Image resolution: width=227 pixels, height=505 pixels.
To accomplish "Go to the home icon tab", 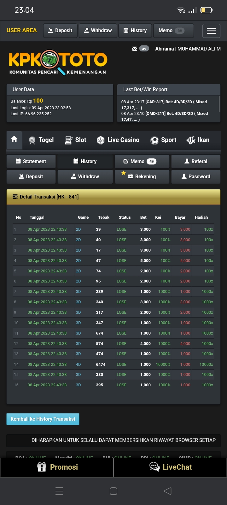I will pyautogui.click(x=14, y=140).
